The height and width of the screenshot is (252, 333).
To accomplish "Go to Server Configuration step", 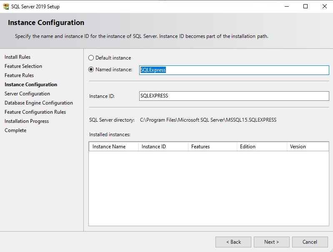I will (27, 94).
